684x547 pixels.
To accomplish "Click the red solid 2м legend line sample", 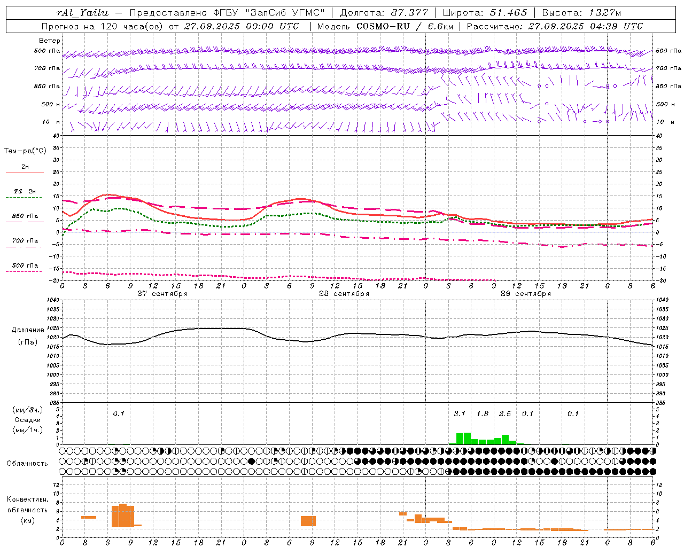I will (x=25, y=173).
